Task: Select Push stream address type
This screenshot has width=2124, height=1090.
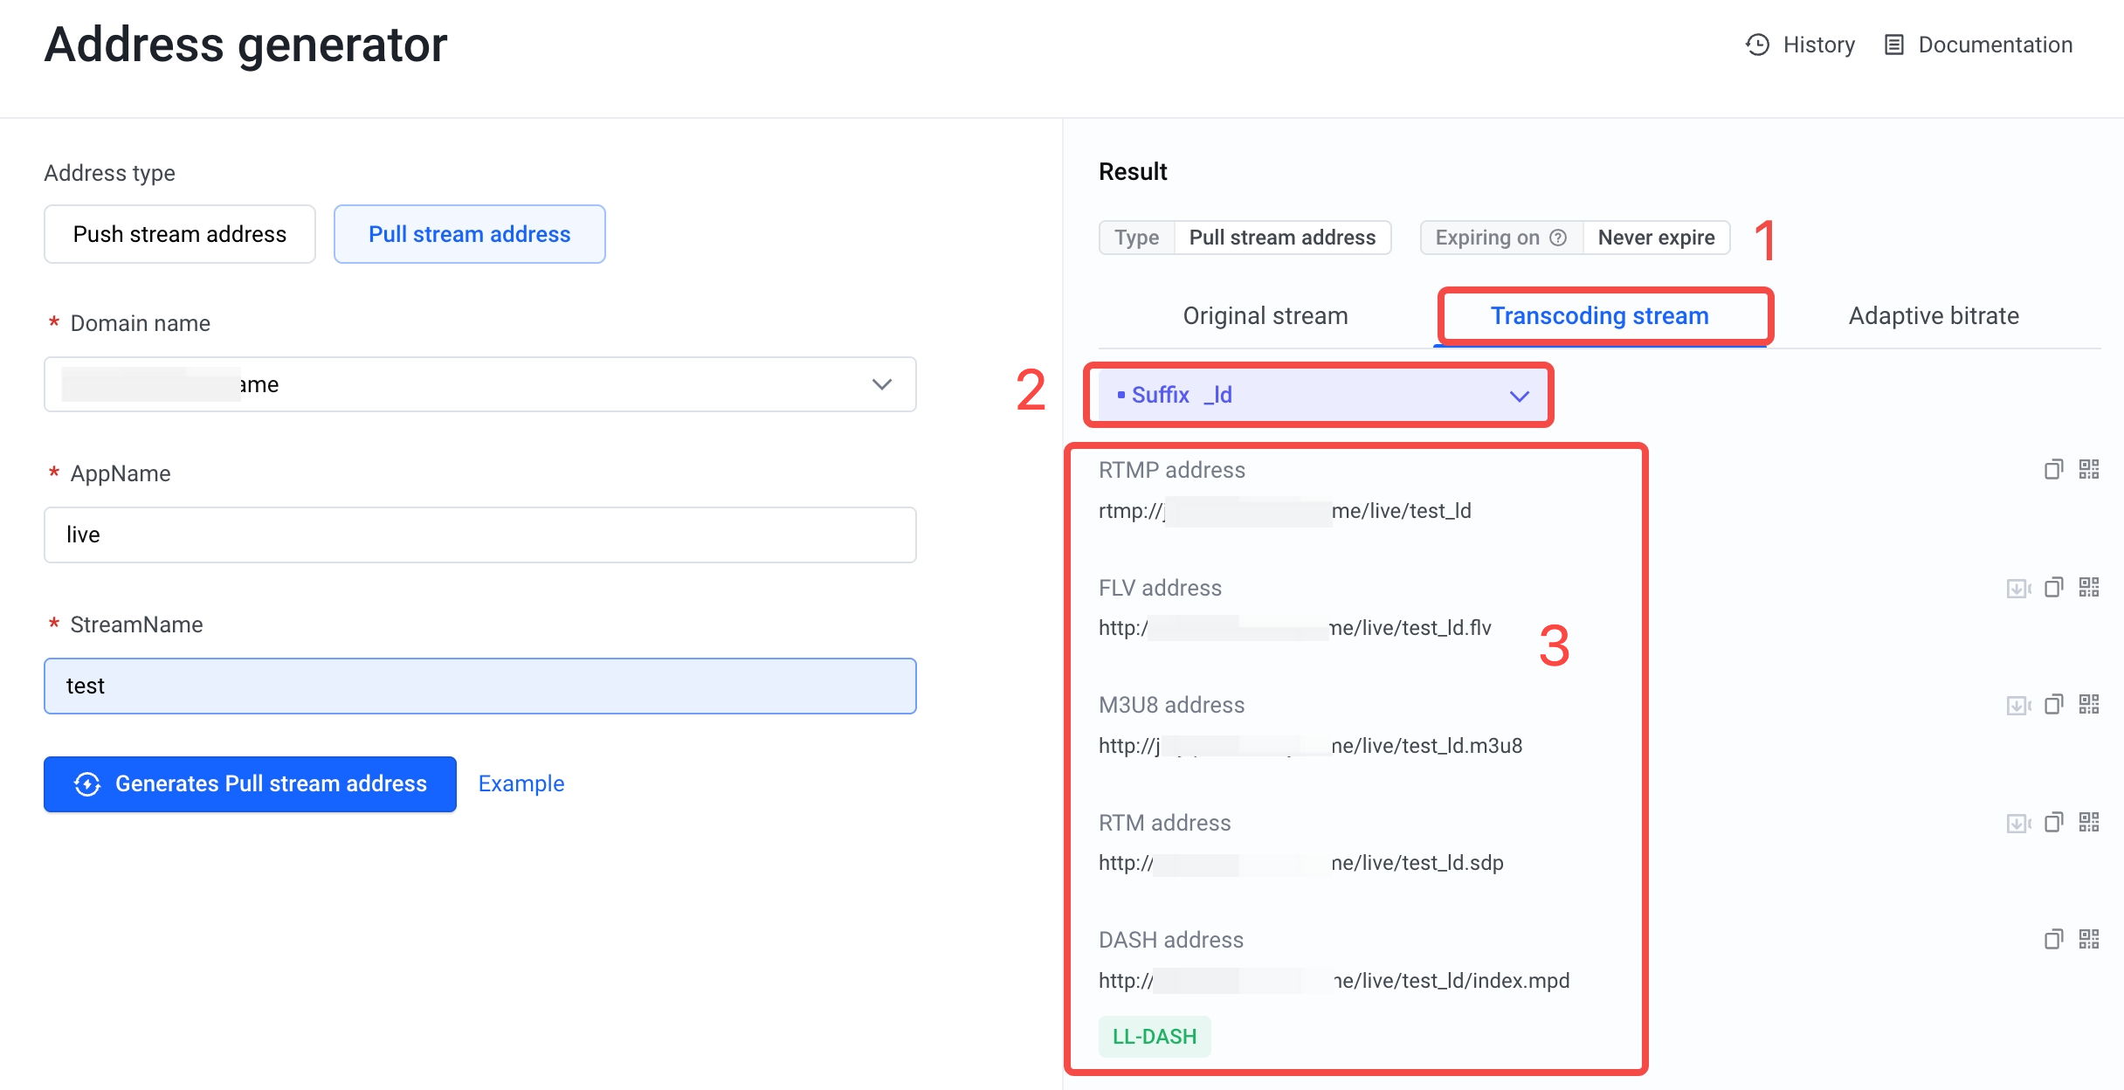Action: [180, 234]
